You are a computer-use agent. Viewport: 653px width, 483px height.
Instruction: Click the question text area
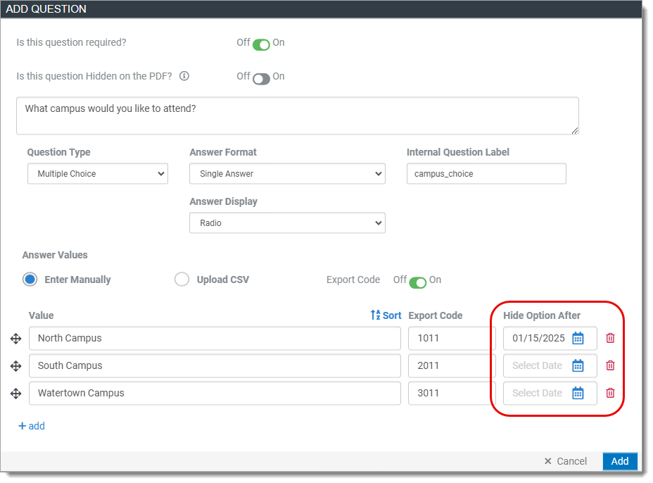(x=298, y=116)
